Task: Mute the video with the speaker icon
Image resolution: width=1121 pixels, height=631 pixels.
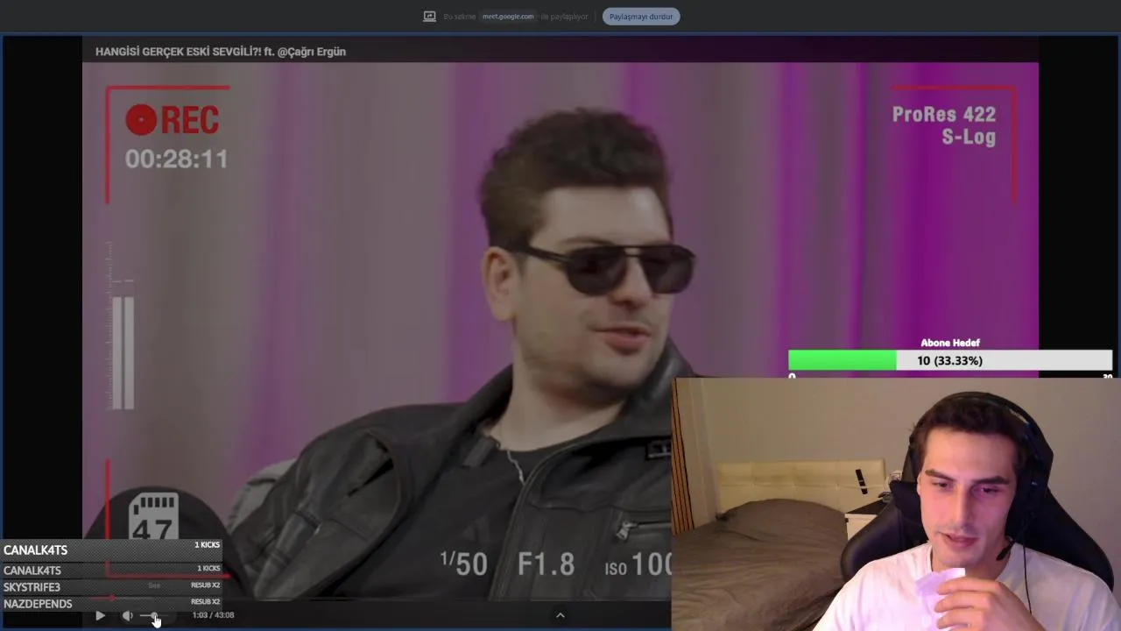Action: point(128,615)
